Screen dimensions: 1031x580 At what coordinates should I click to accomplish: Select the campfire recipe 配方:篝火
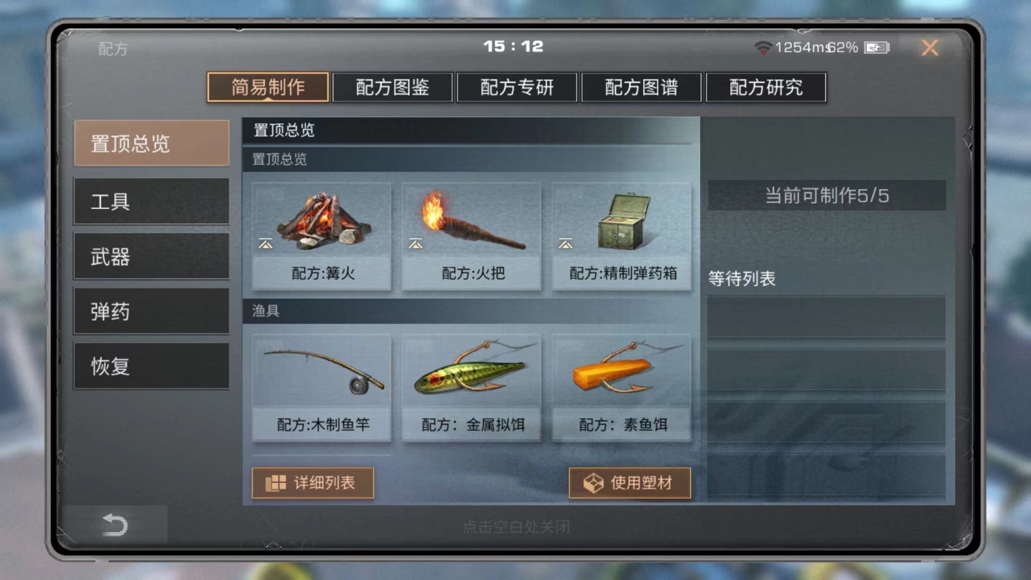click(321, 236)
